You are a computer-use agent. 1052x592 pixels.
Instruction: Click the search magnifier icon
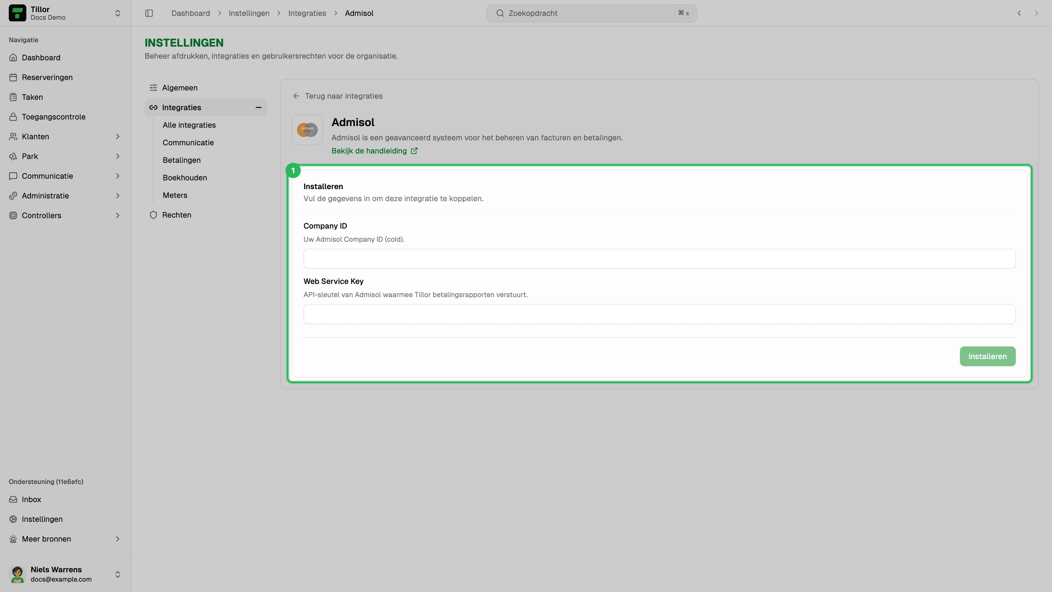tap(500, 13)
